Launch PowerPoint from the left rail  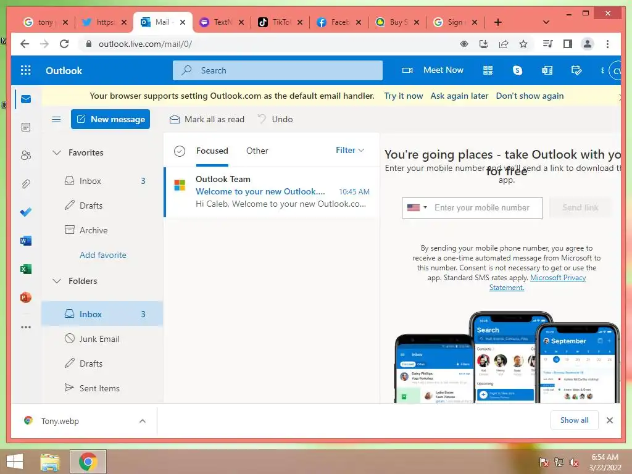[x=26, y=297]
